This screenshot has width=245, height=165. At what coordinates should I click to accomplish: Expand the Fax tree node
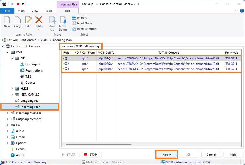pos(7,125)
